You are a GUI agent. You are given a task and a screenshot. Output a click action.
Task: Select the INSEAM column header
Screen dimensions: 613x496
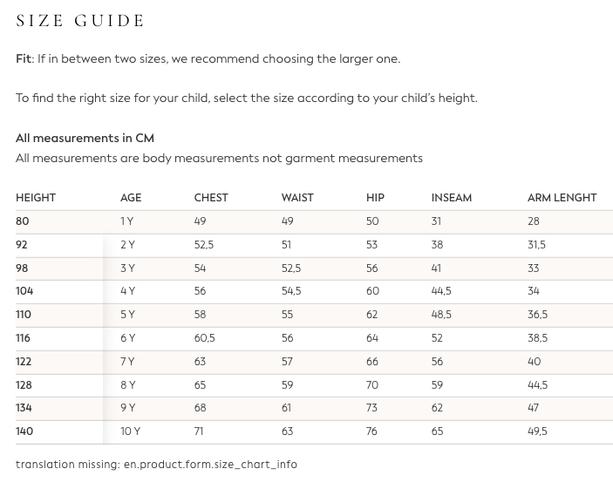(x=452, y=198)
